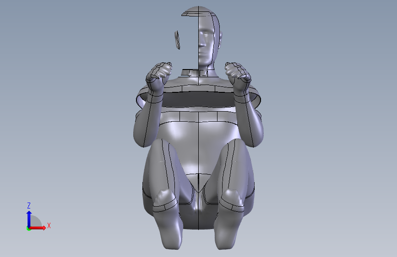Select the detached ear piece beside the head

177,40
